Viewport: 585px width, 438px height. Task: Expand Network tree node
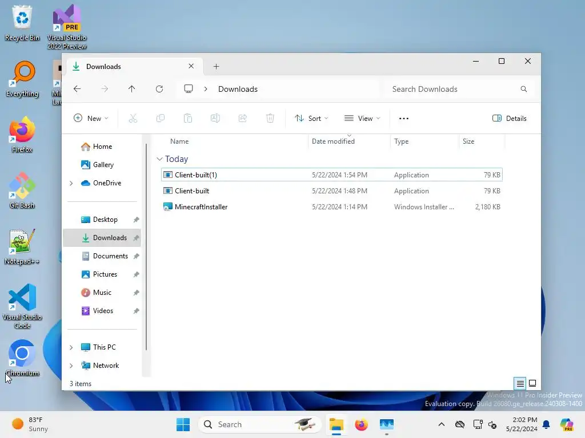(71, 366)
